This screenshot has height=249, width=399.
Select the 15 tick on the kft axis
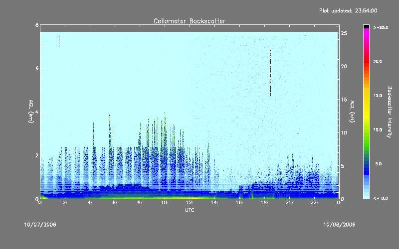click(x=344, y=100)
